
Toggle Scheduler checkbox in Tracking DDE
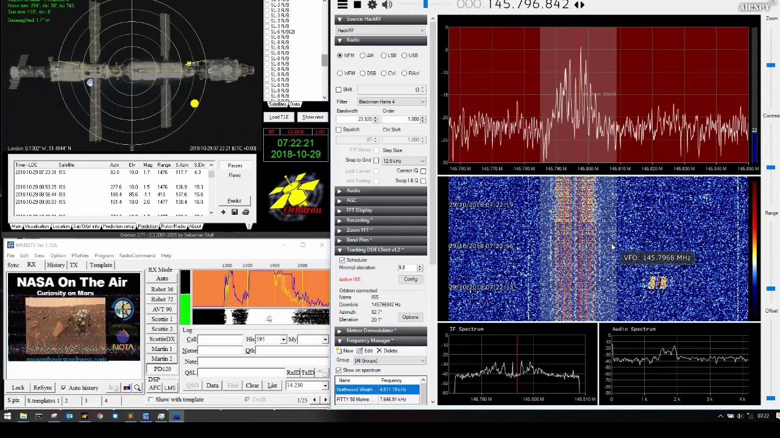tap(342, 260)
